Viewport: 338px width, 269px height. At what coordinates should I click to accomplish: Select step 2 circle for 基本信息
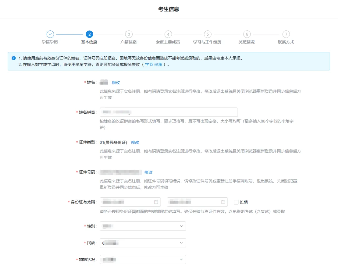[90, 34]
